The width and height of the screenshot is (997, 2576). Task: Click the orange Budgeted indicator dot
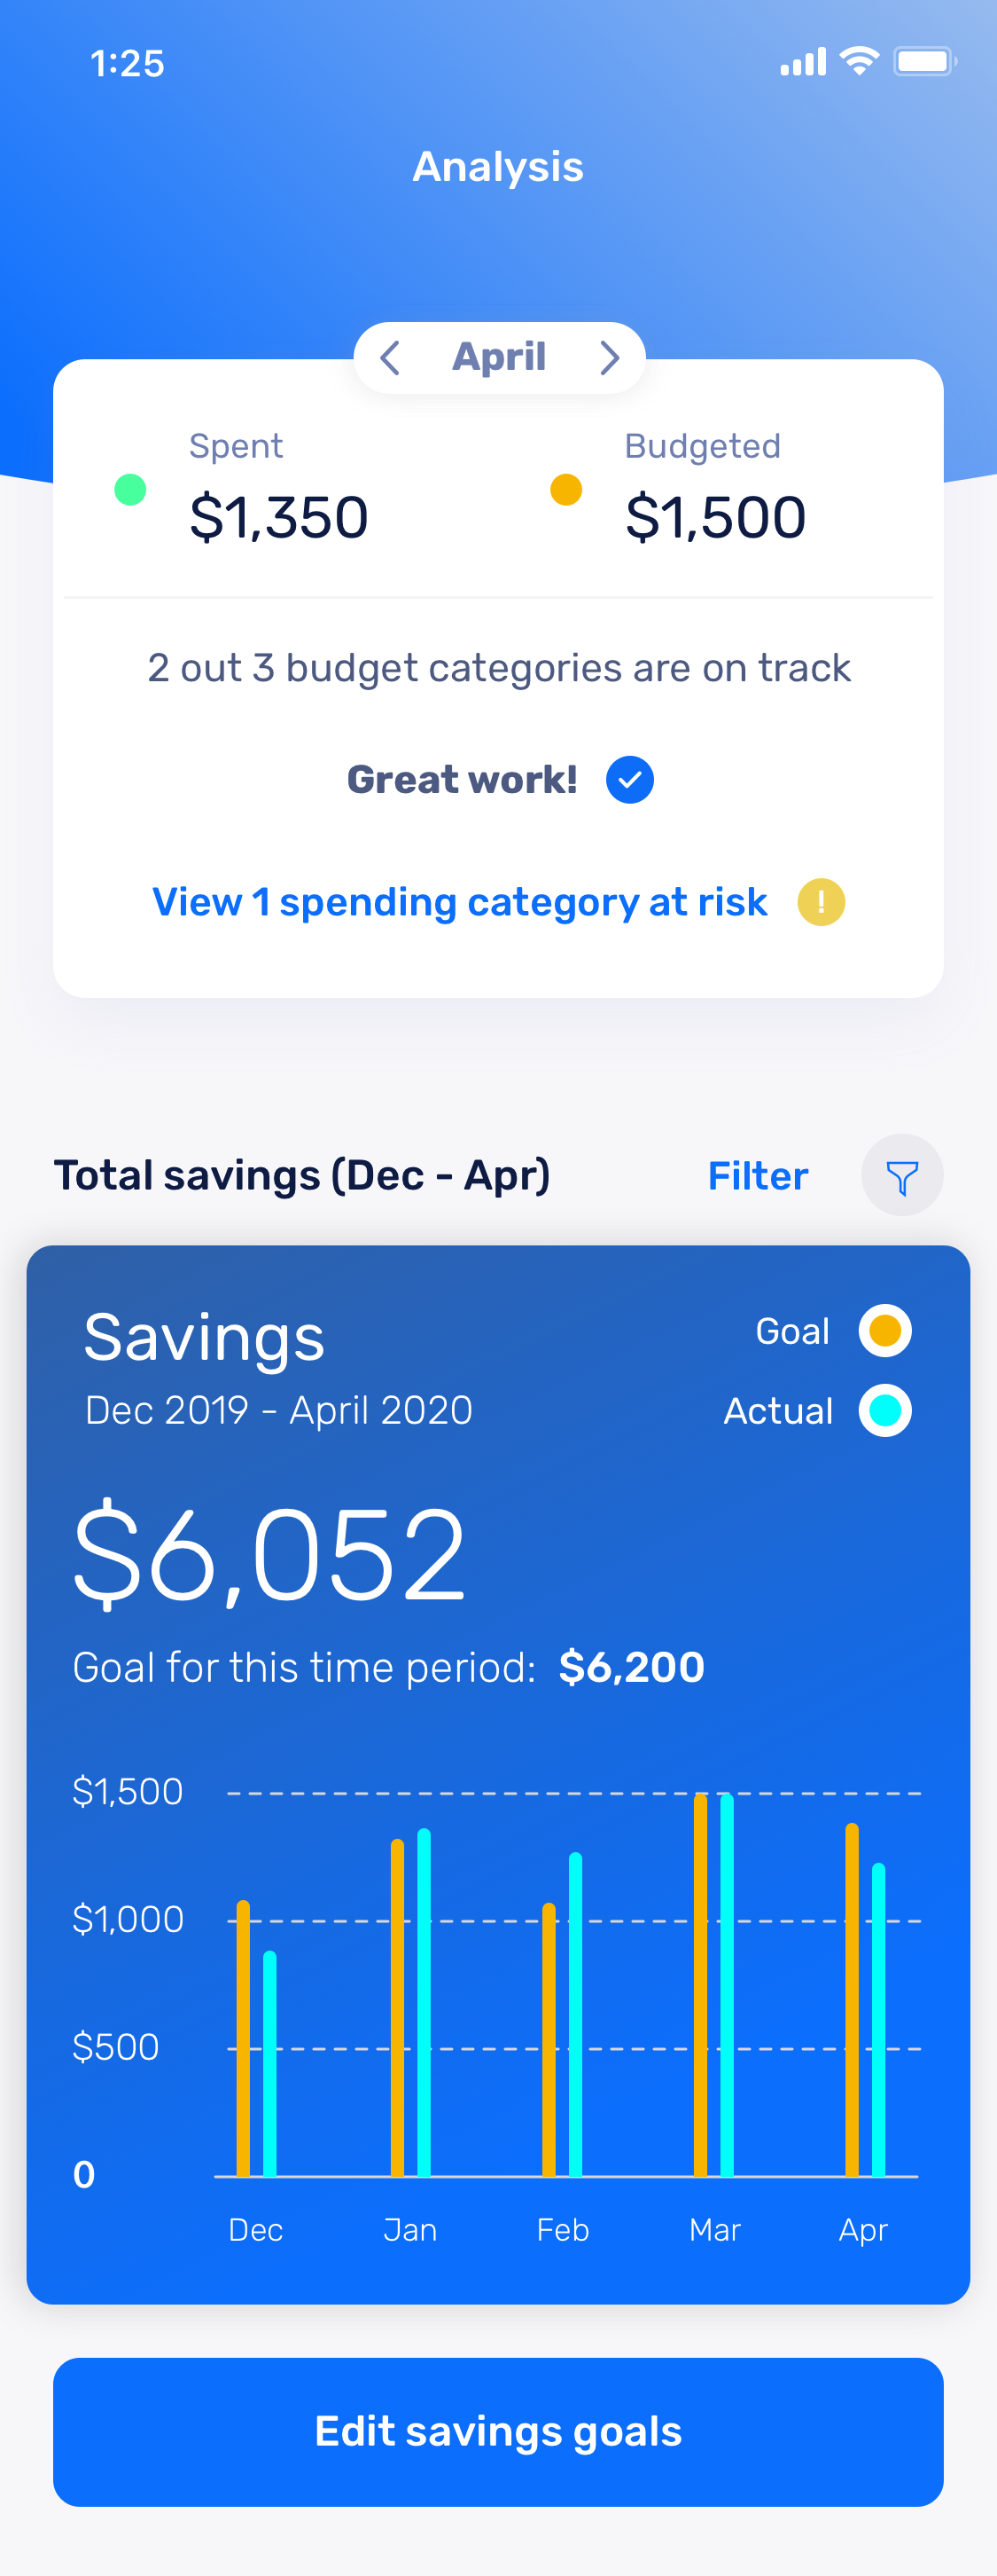(566, 490)
